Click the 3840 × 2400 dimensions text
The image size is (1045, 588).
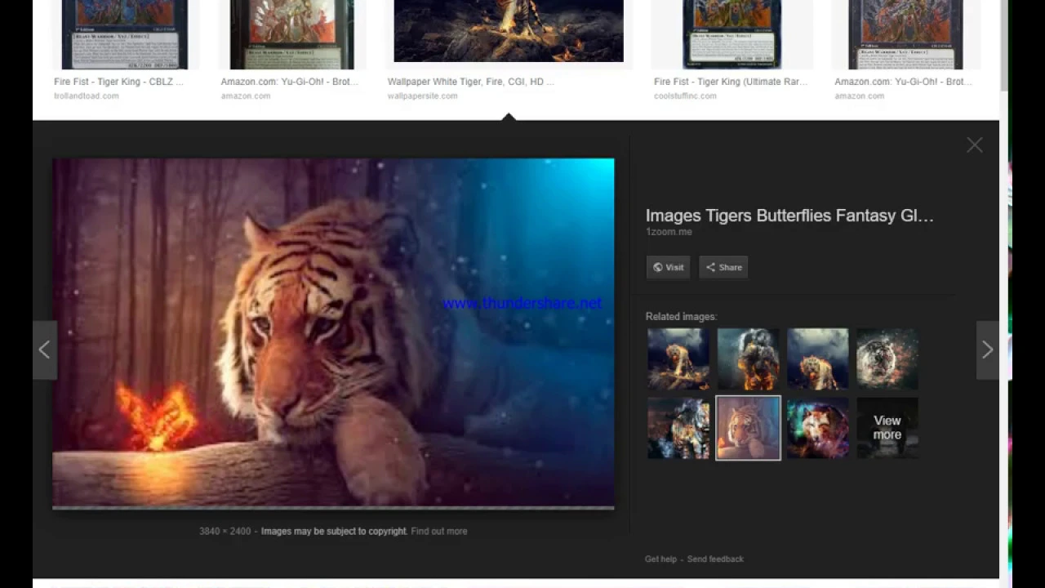tap(225, 531)
